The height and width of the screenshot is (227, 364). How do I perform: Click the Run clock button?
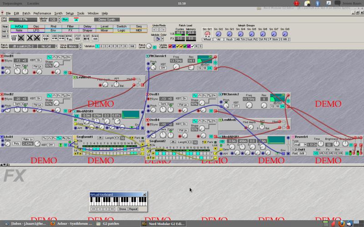point(65,20)
